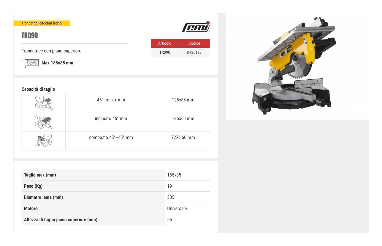Select the 125x85 mm value
This screenshot has height=246, width=382.
tap(183, 100)
